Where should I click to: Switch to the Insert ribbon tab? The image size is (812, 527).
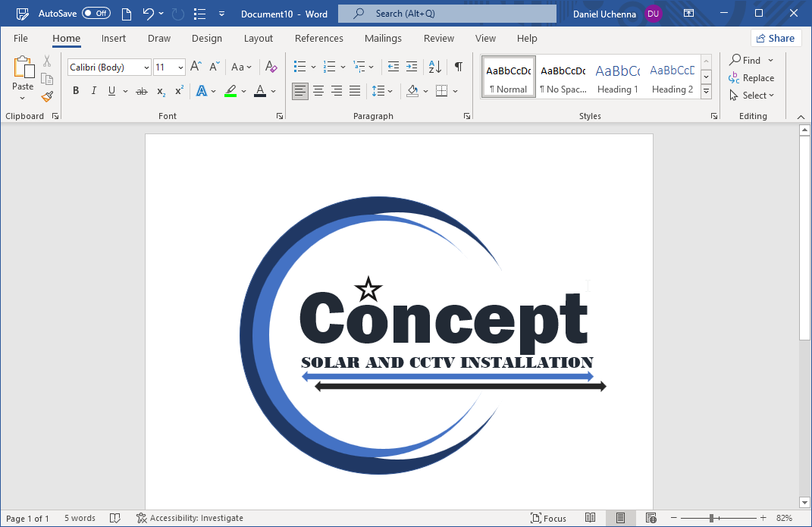pyautogui.click(x=114, y=38)
